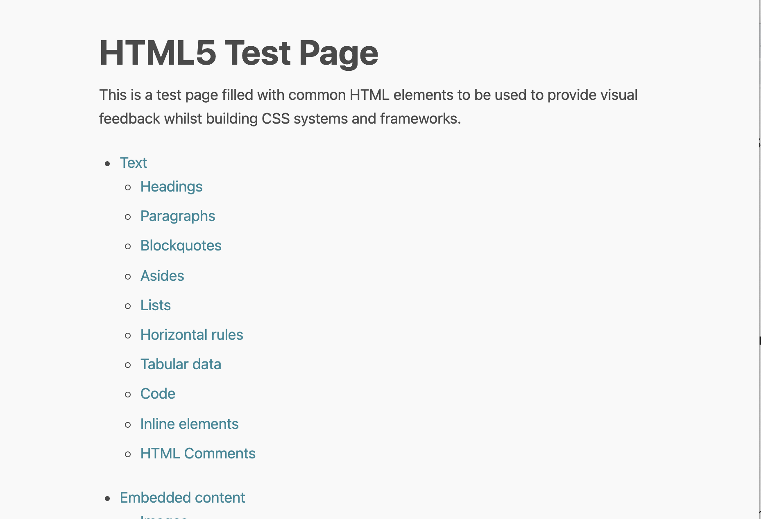Click the Asides link

point(162,276)
